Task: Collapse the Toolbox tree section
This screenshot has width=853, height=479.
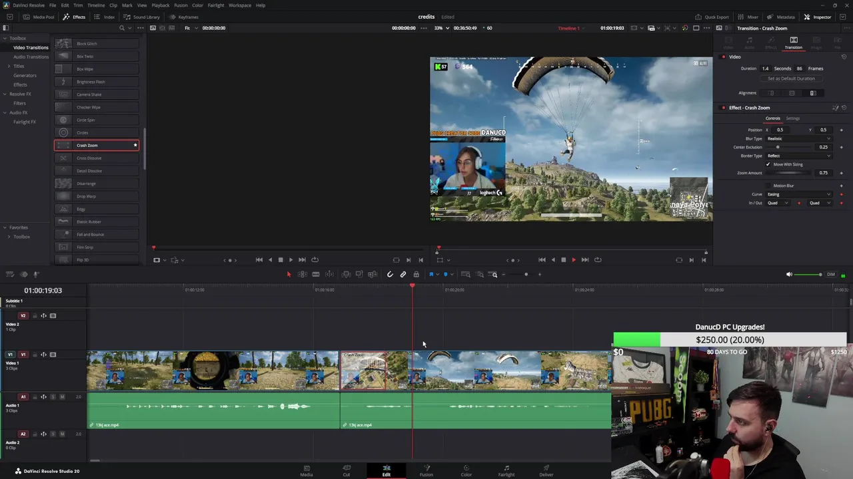Action: coord(5,38)
